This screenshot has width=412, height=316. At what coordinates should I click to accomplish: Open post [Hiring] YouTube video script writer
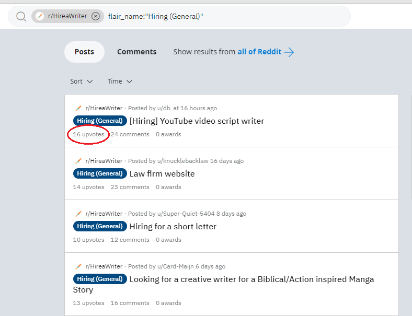197,121
